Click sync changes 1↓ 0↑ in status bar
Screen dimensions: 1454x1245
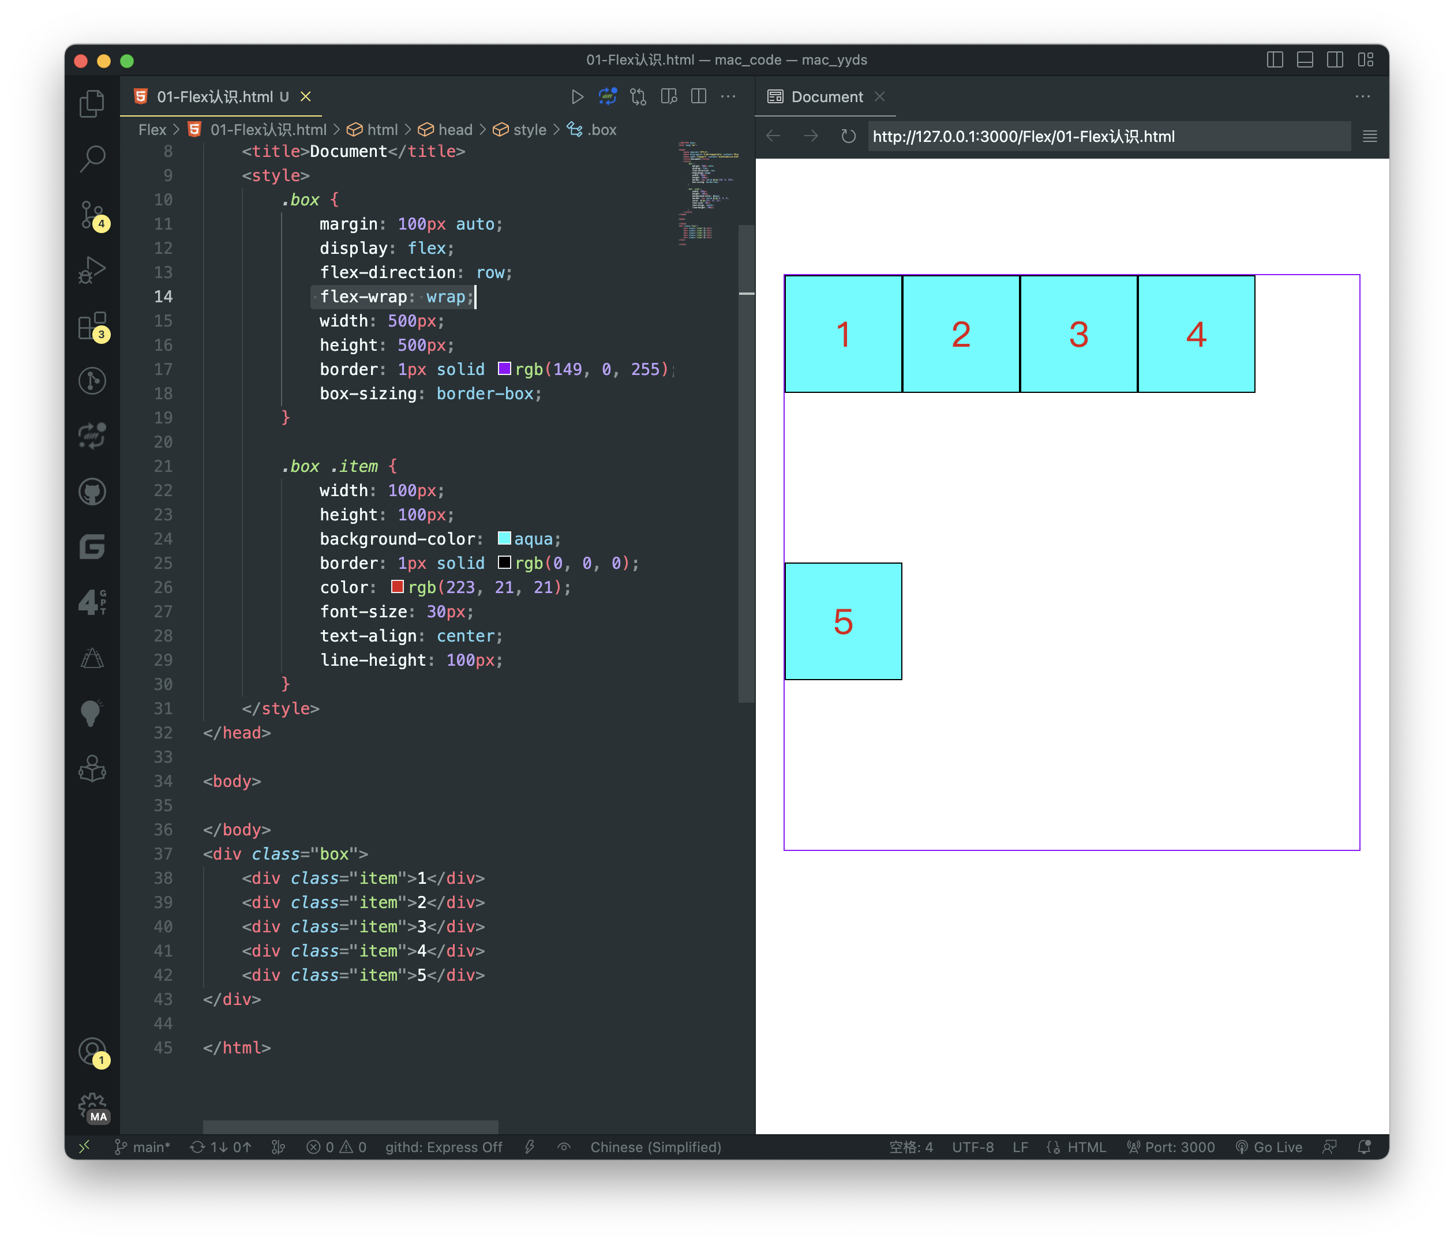click(x=221, y=1147)
